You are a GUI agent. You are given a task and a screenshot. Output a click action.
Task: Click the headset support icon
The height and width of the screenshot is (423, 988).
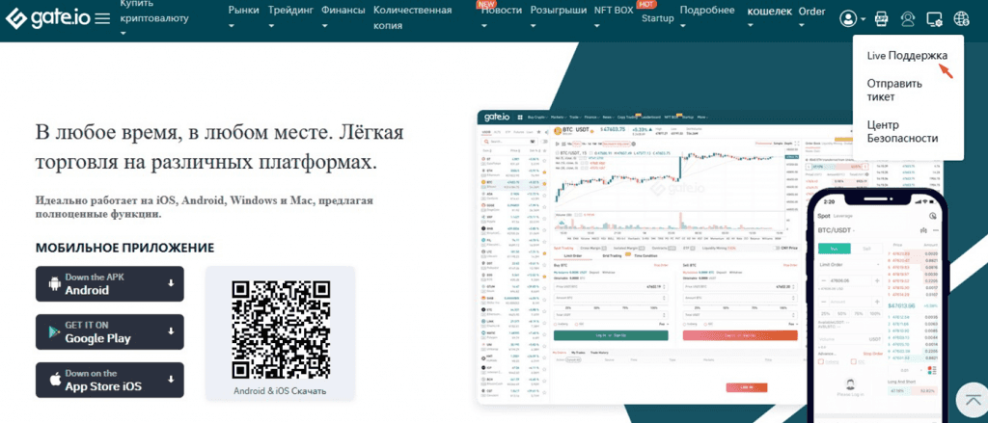point(907,19)
